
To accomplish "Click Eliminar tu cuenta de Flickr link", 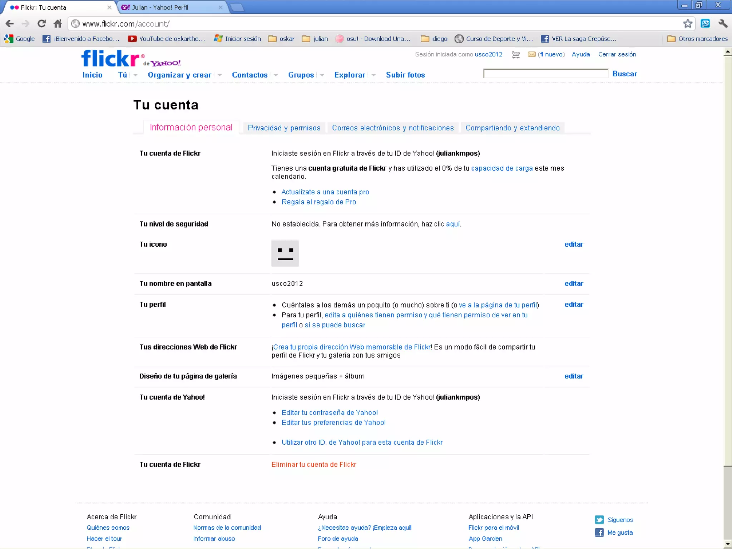I will (x=313, y=464).
